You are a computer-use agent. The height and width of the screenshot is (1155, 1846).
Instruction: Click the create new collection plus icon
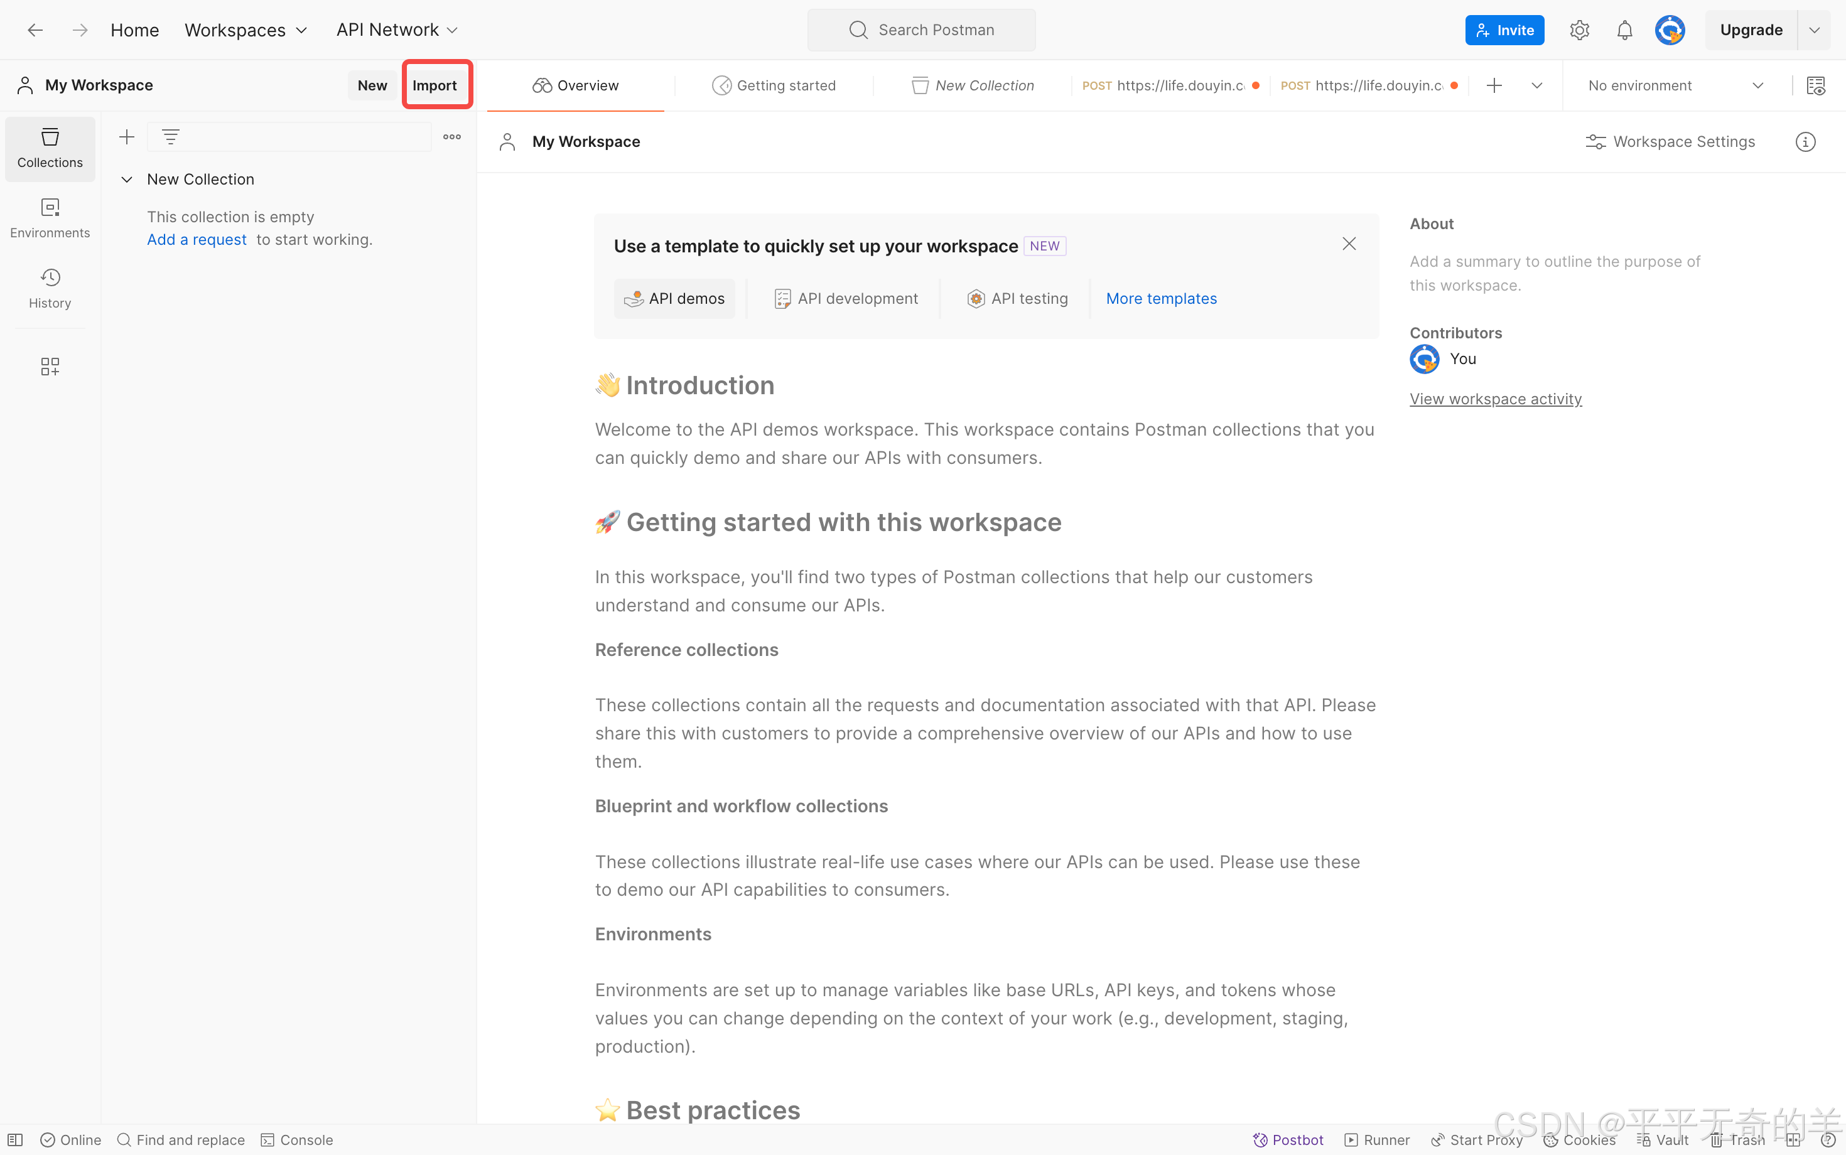click(x=127, y=137)
